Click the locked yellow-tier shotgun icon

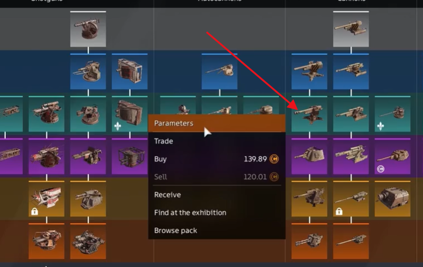coord(46,198)
